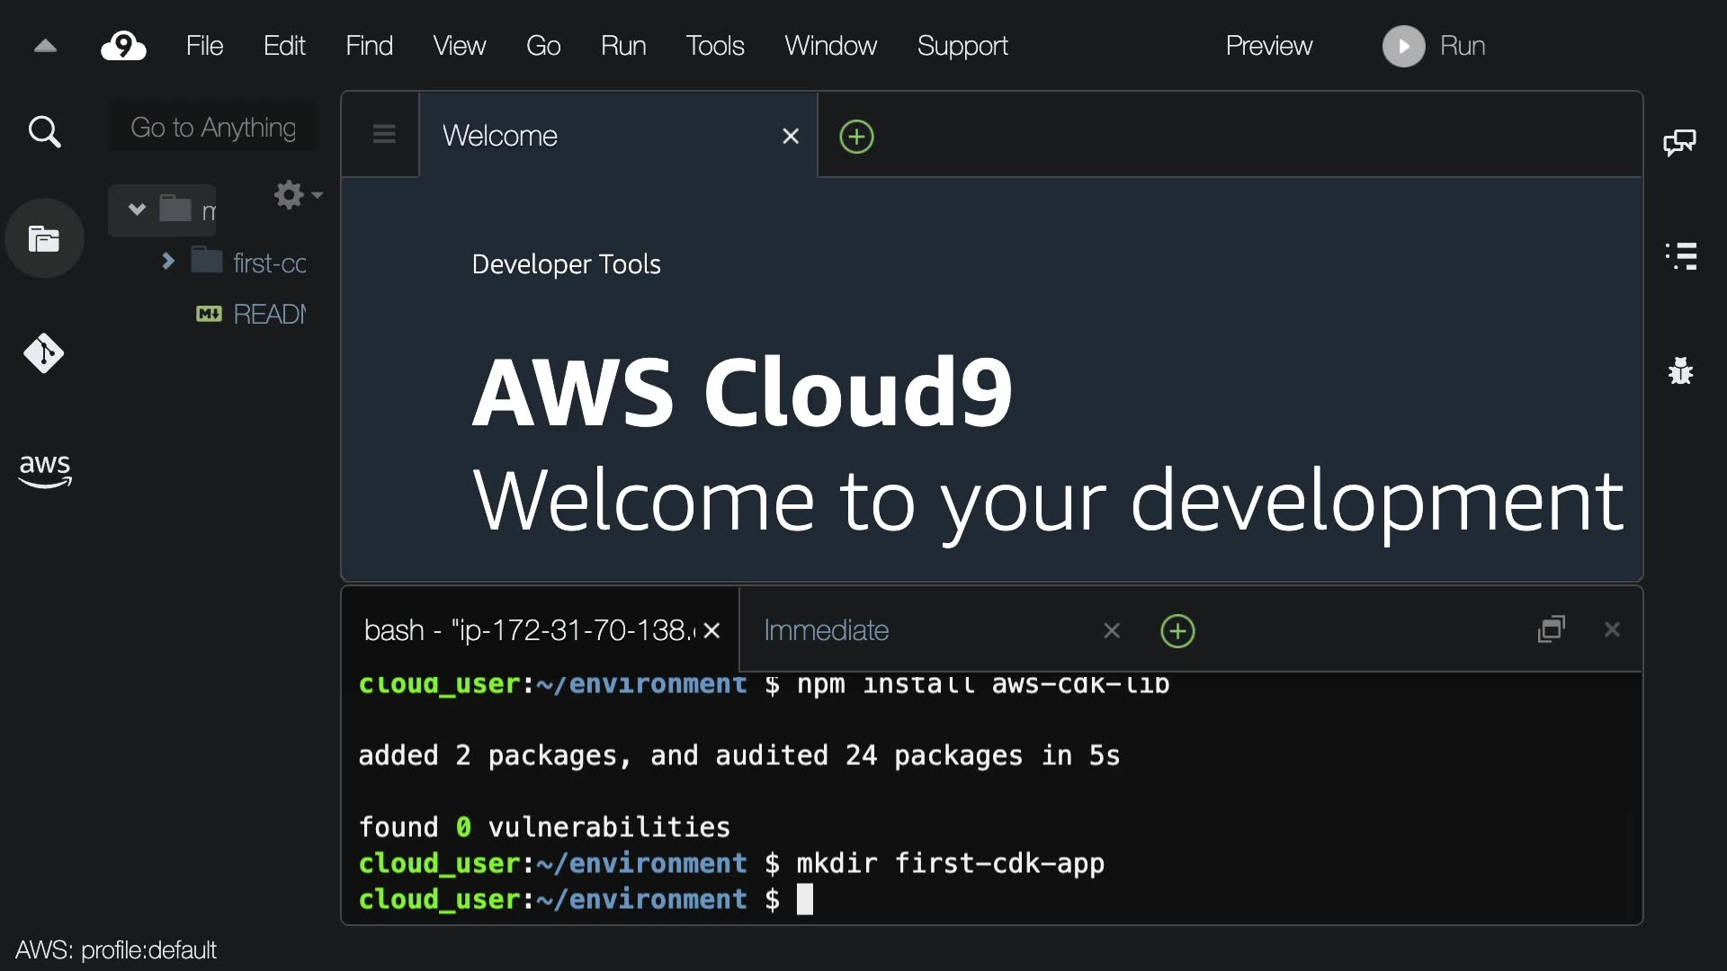Viewport: 1727px width, 971px height.
Task: Collapse the menu bar with up arrow
Action: 45,46
